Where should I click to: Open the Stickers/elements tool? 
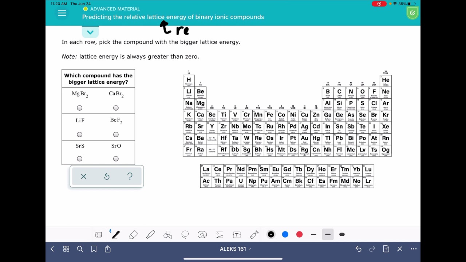point(202,235)
